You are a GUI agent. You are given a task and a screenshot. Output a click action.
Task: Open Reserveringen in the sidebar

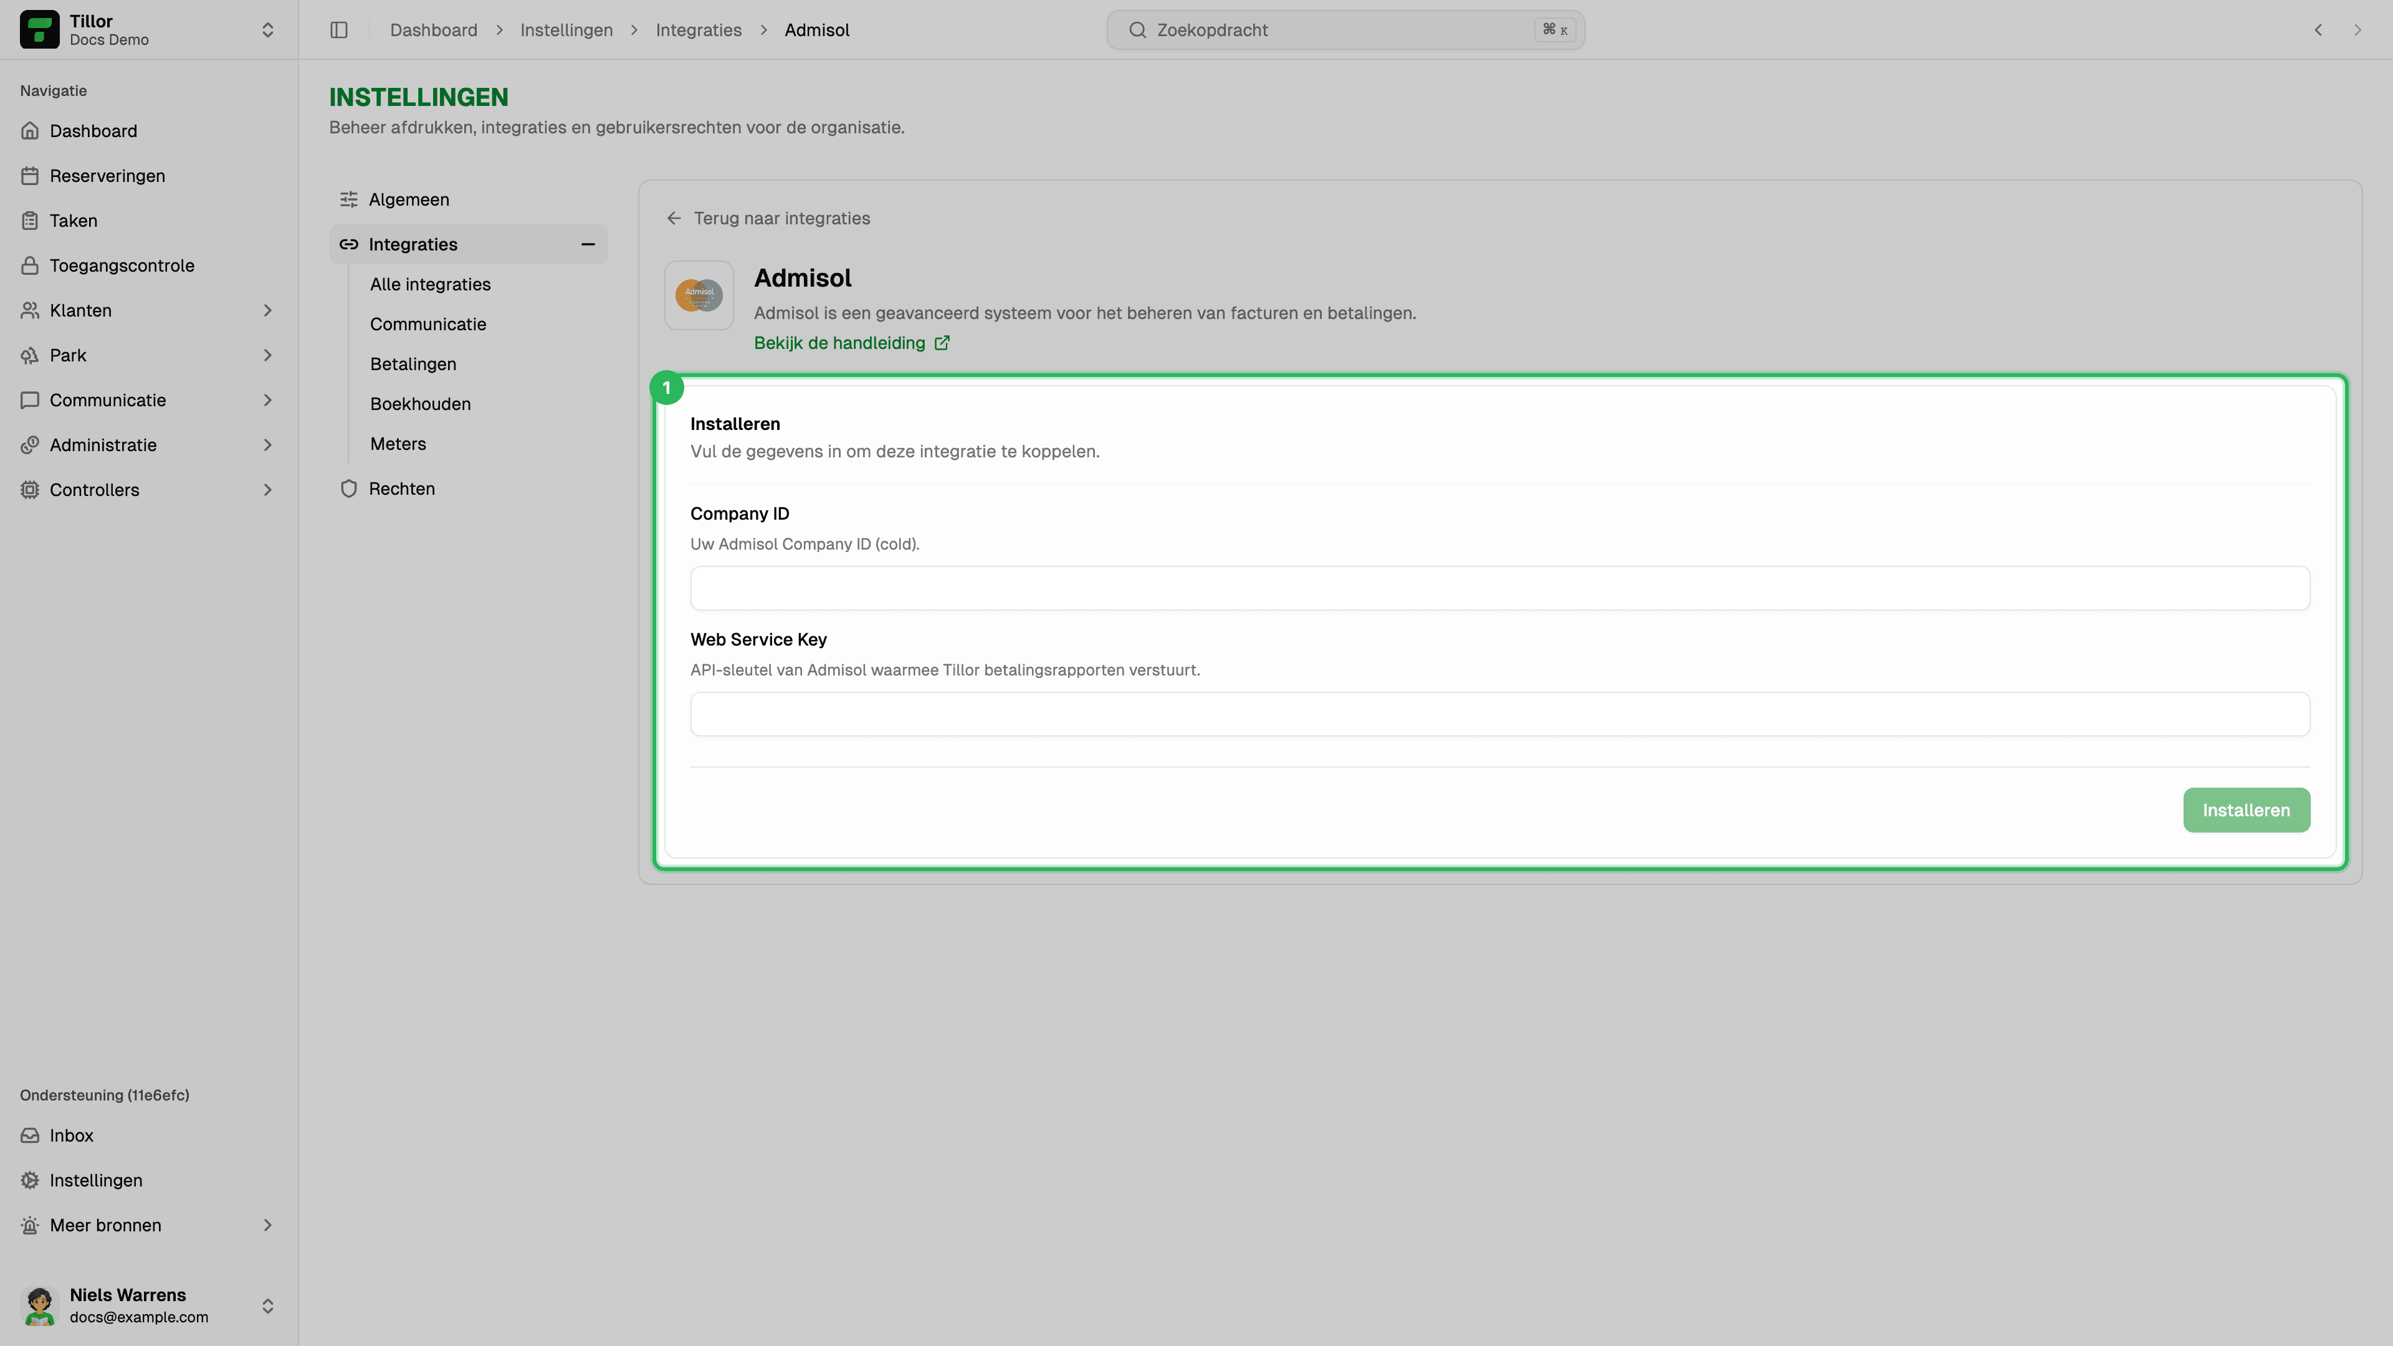(x=149, y=176)
